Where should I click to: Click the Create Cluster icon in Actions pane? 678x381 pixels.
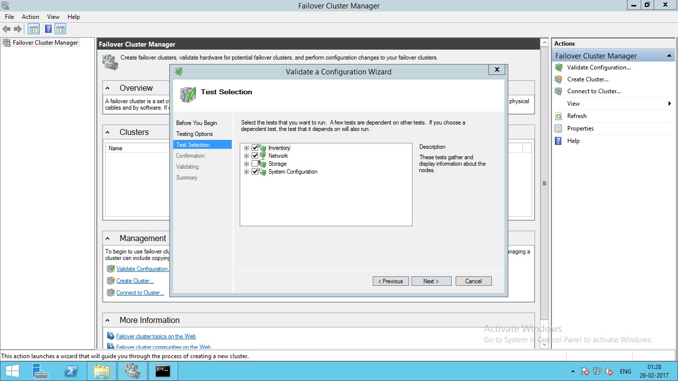[x=558, y=79]
